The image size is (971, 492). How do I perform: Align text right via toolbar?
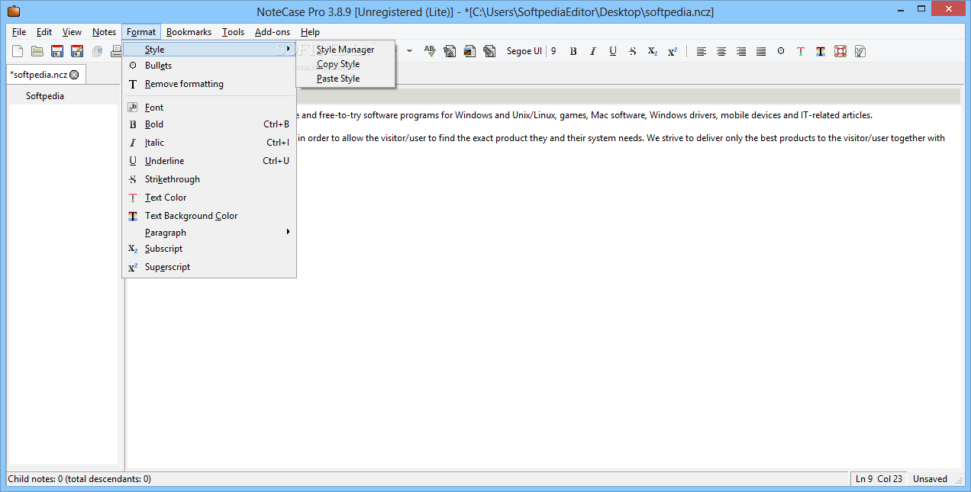741,51
